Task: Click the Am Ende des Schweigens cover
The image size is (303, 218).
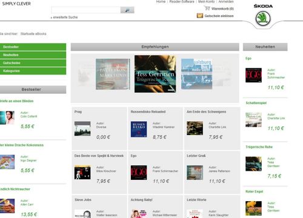Action: (195, 128)
